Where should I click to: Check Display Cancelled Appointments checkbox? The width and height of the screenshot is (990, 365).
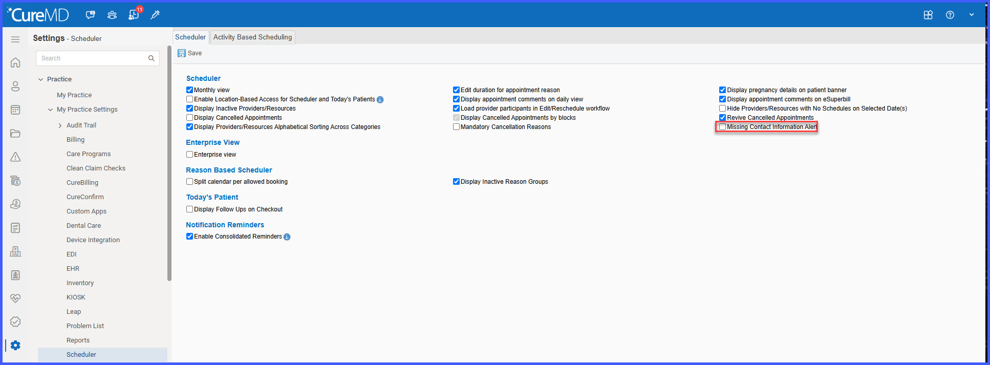point(190,118)
